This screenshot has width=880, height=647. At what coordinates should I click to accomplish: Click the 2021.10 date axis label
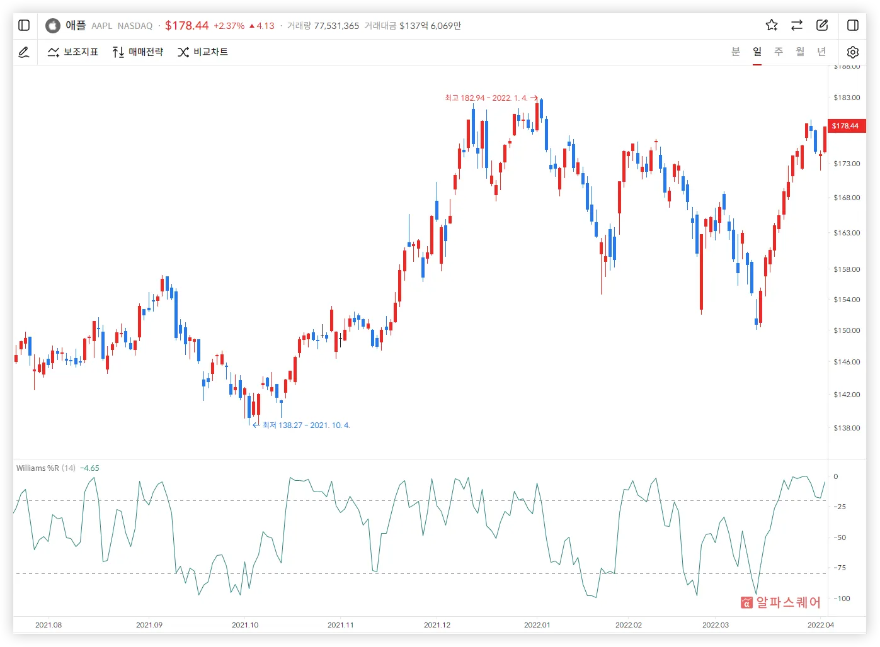click(245, 625)
